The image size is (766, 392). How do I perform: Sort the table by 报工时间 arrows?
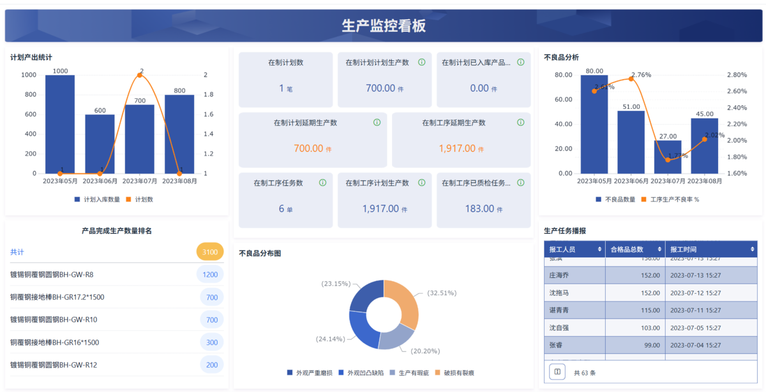click(753, 249)
